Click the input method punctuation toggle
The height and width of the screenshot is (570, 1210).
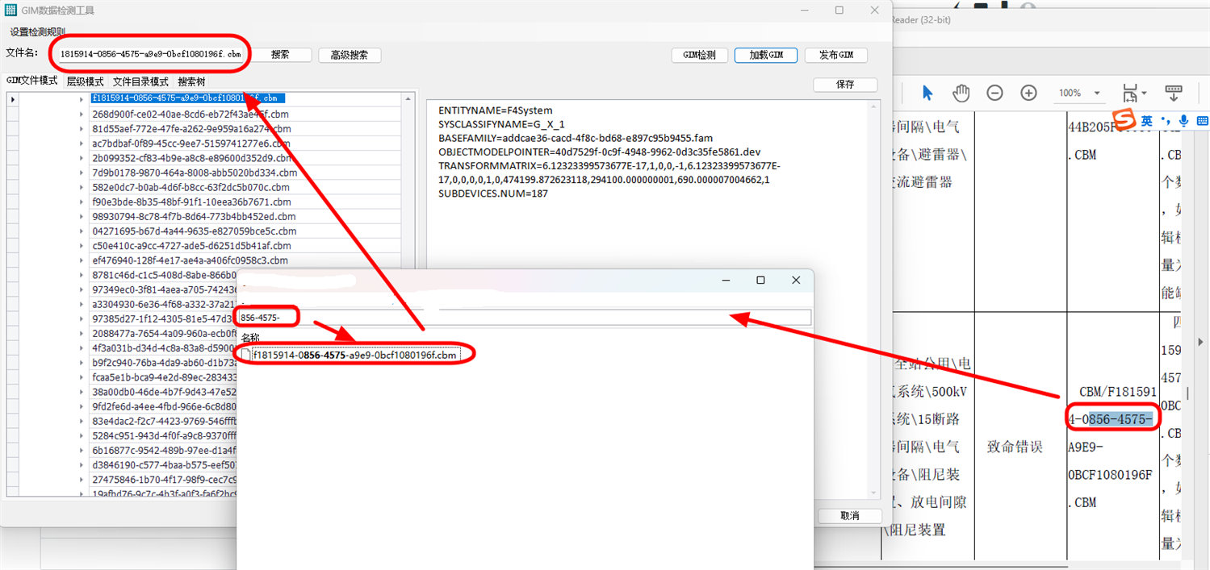coord(1166,122)
